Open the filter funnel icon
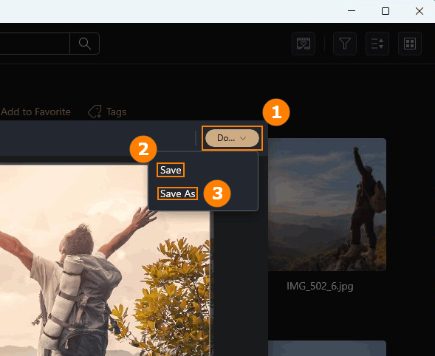This screenshot has height=356, width=435. (345, 44)
